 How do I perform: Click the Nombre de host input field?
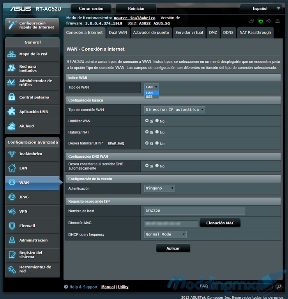pos(195,211)
